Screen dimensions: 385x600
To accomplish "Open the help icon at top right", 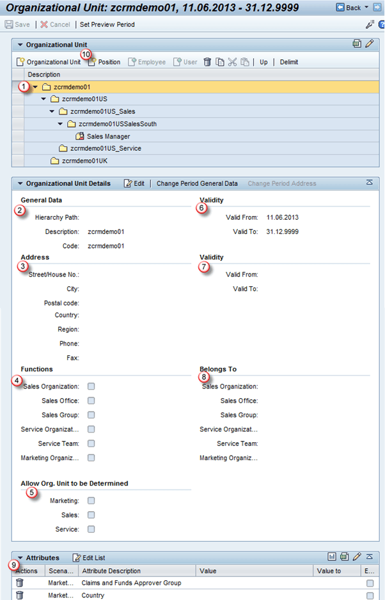I will pos(381,24).
